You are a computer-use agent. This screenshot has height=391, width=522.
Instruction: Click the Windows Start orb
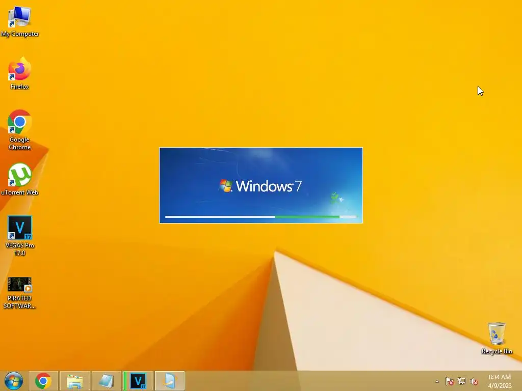point(14,381)
